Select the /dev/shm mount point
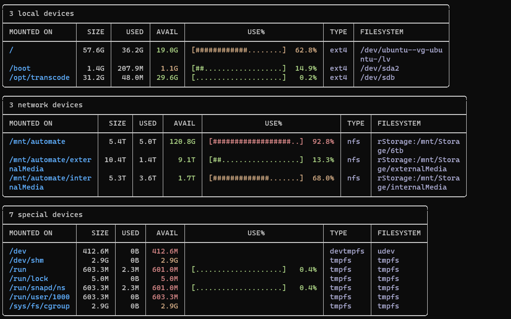This screenshot has width=511, height=319. coord(26,260)
